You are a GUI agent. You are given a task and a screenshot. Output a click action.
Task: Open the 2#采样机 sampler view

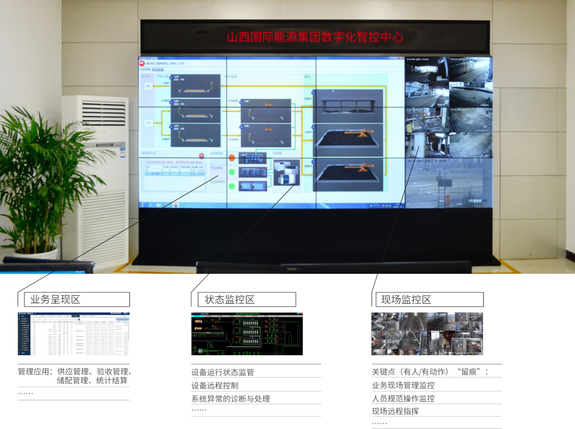266,135
